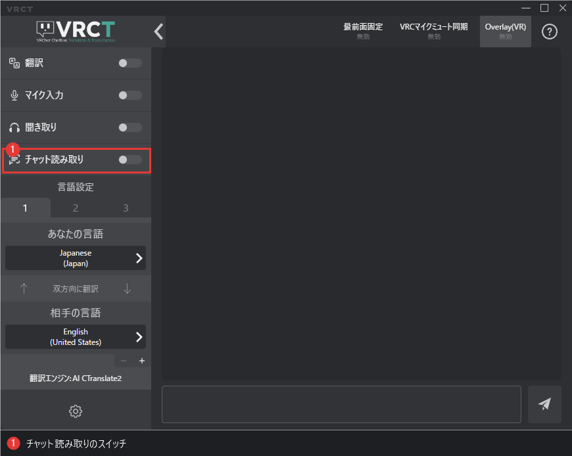
Task: Open the English (United States) language selector
Action: point(76,337)
